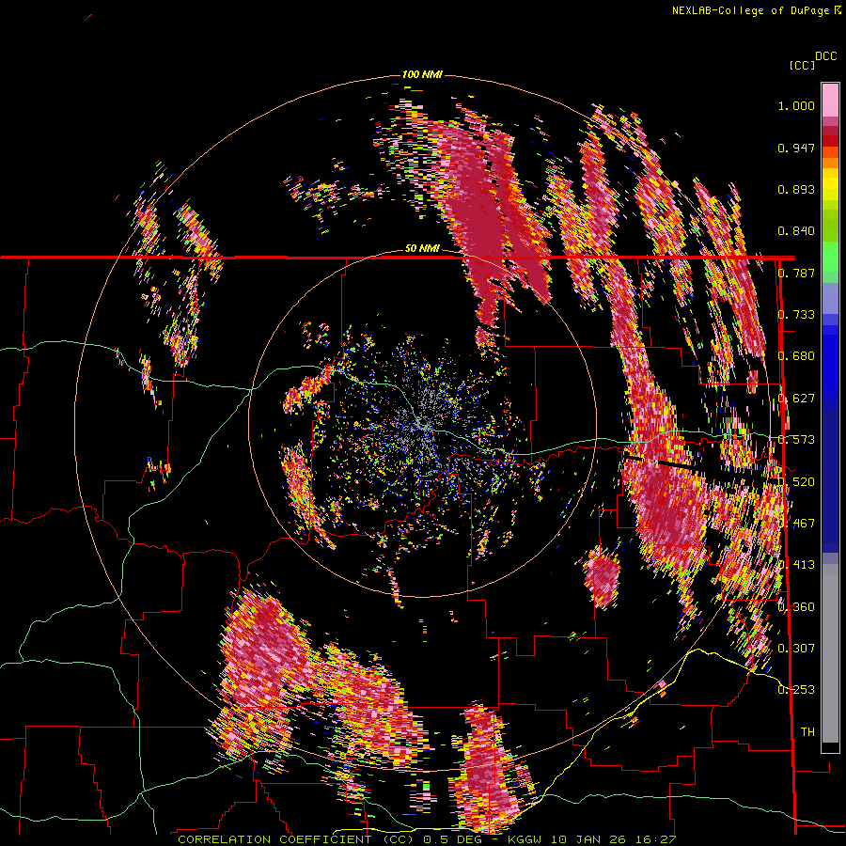Click the 0.787 value on color scale

coord(796,273)
